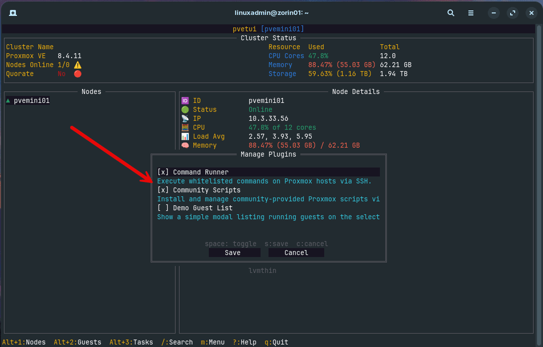
Task: Click the new tab icon in the titlebar
Action: (x=13, y=13)
